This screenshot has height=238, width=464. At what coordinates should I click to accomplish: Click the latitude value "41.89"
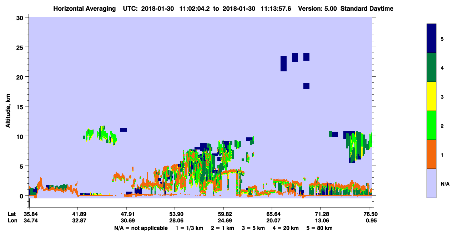pyautogui.click(x=77, y=214)
